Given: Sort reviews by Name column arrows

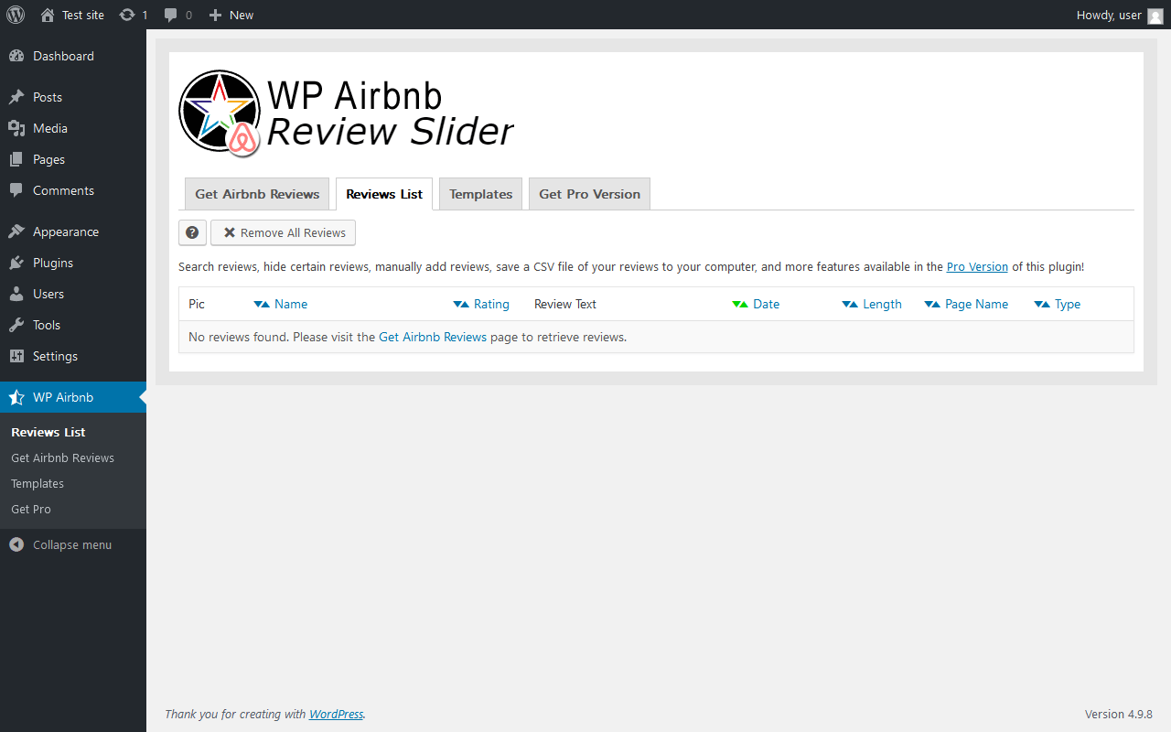Looking at the screenshot, I should (x=262, y=304).
